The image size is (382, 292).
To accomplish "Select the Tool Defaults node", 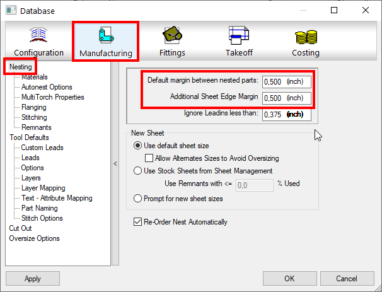I will click(29, 137).
